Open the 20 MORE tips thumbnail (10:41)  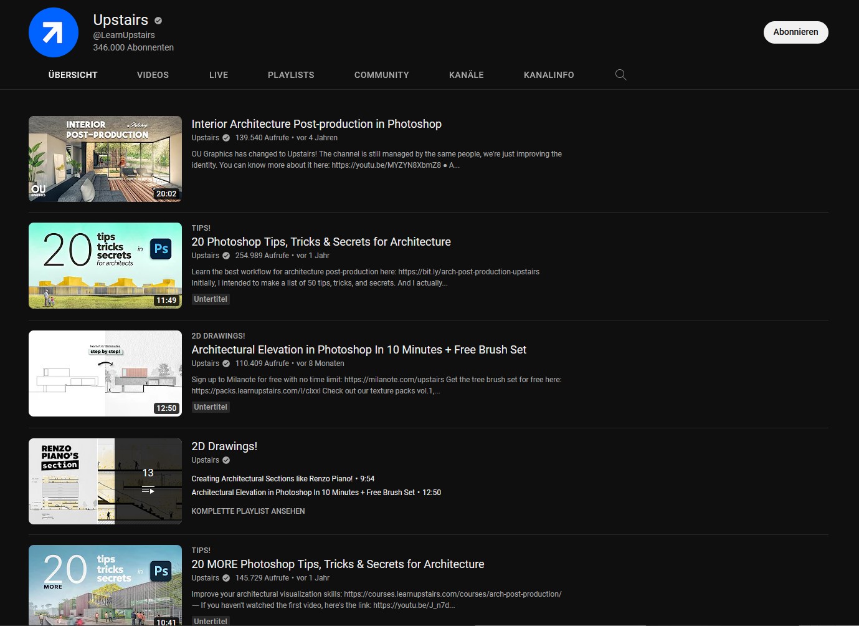pyautogui.click(x=105, y=585)
